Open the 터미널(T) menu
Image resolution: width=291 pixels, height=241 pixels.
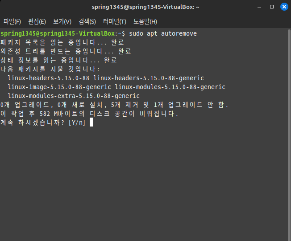(x=115, y=21)
